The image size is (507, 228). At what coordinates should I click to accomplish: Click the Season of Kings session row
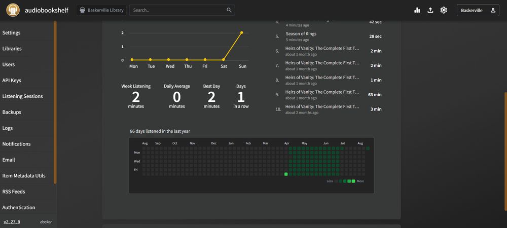(x=329, y=36)
